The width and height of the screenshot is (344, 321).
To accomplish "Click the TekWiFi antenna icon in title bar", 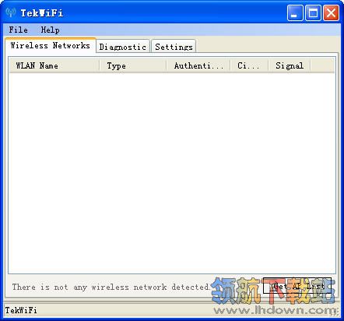I will [x=11, y=12].
